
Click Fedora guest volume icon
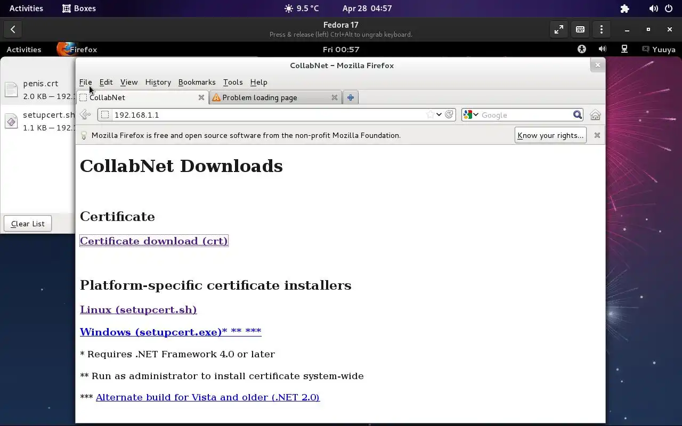point(603,49)
